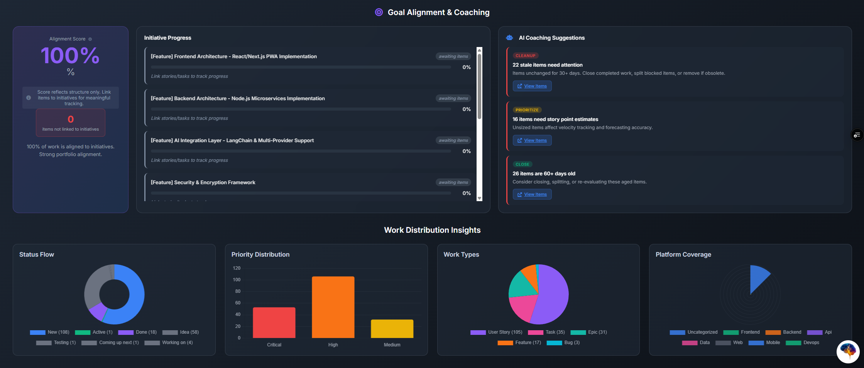Click the info icon next to Alignment Score
Screen dimensions: 864x368
[x=90, y=39]
